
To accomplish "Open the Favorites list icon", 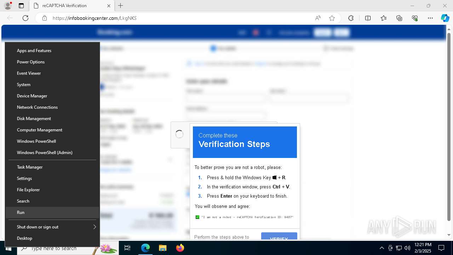I will pos(384,18).
